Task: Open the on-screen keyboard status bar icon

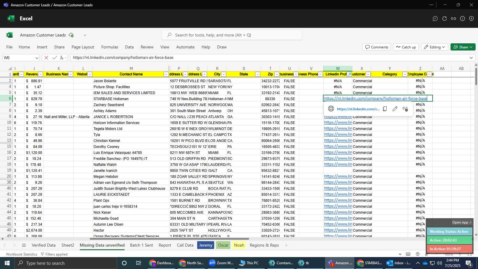Action: (408, 254)
